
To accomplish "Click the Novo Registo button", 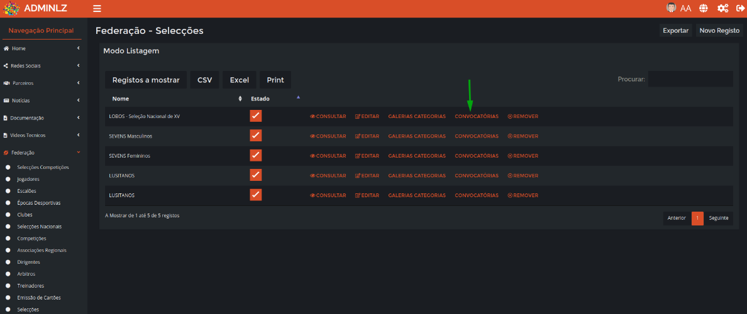I will [719, 30].
